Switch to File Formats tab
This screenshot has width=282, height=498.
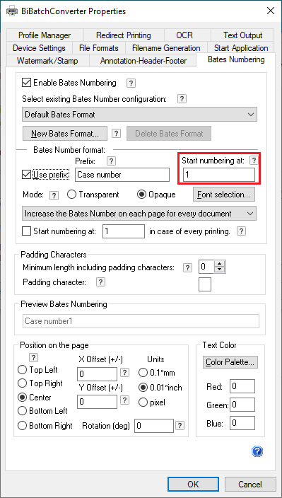[x=99, y=48]
